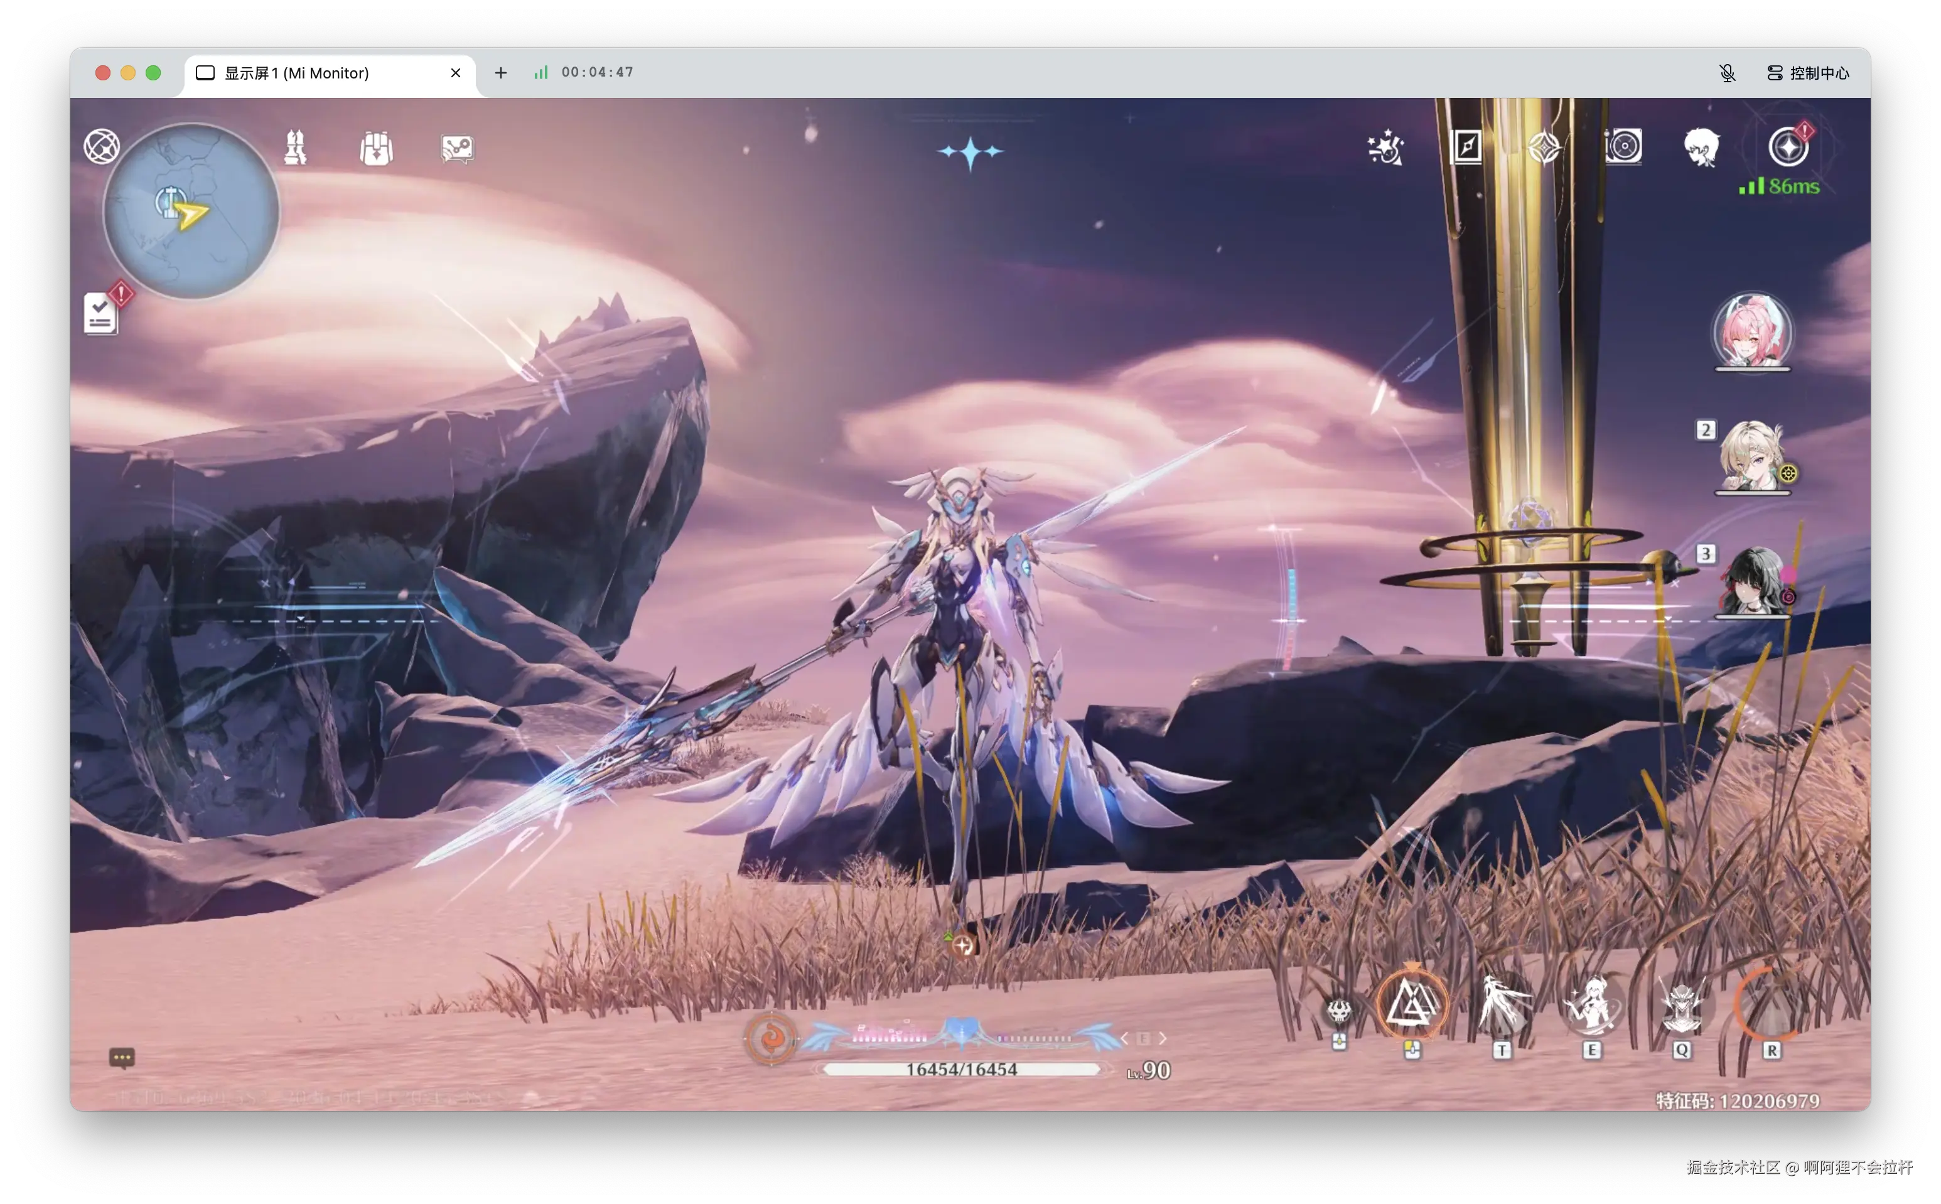Image resolution: width=1941 pixels, height=1204 pixels.
Task: Open 控制中心 control center
Action: pyautogui.click(x=1808, y=73)
